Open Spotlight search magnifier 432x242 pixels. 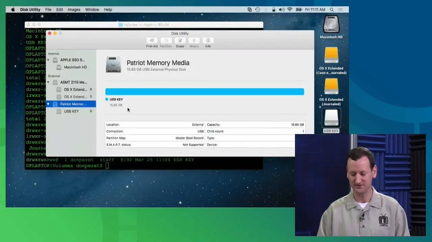tap(332, 10)
